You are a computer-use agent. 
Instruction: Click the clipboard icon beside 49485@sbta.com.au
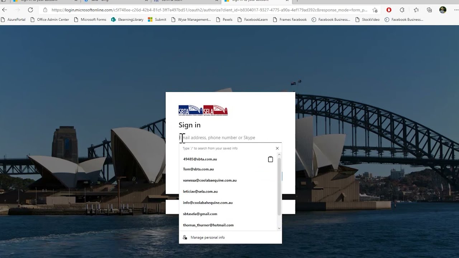click(x=270, y=159)
